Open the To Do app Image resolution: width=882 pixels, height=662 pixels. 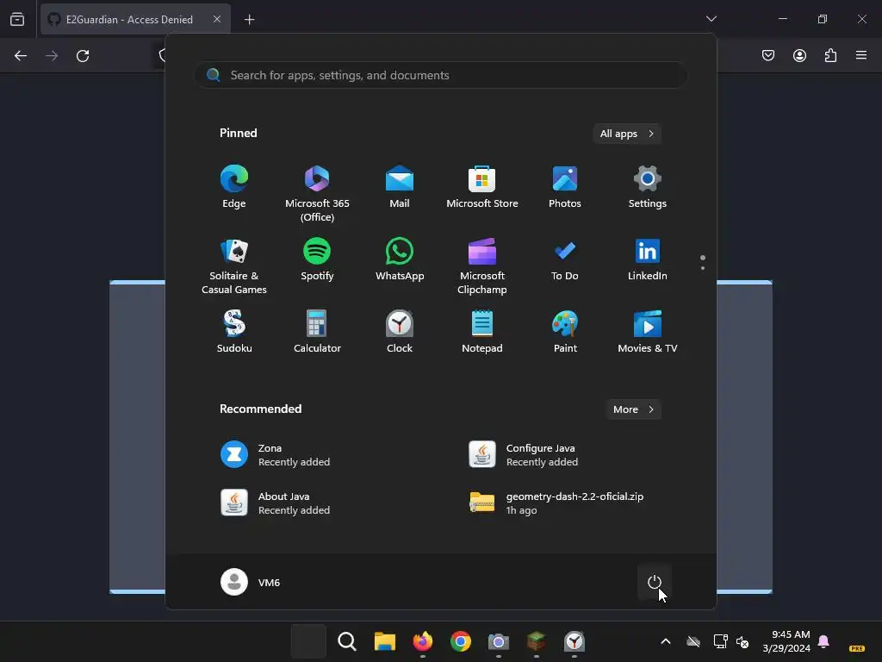tap(565, 259)
